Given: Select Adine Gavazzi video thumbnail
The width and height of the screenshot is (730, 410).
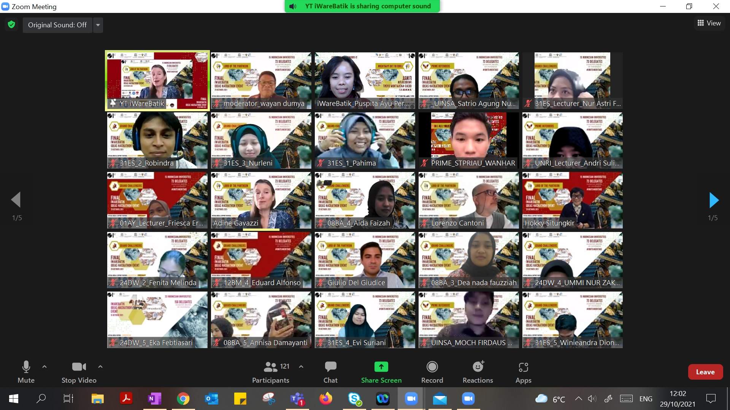Looking at the screenshot, I should pos(261,200).
